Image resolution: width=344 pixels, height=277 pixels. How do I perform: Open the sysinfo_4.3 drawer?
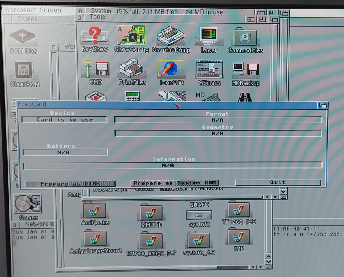pyautogui.click(x=199, y=243)
